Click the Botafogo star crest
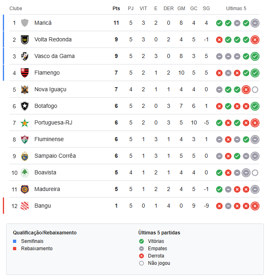 25,106
